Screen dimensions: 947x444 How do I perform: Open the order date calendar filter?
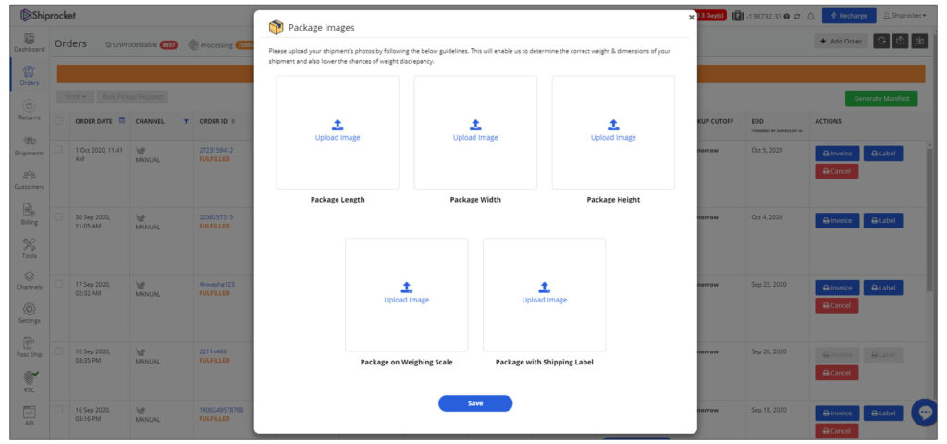(x=122, y=121)
